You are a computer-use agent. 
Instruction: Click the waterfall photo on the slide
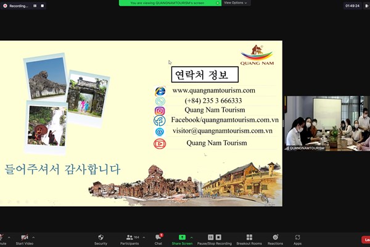pyautogui.click(x=47, y=127)
